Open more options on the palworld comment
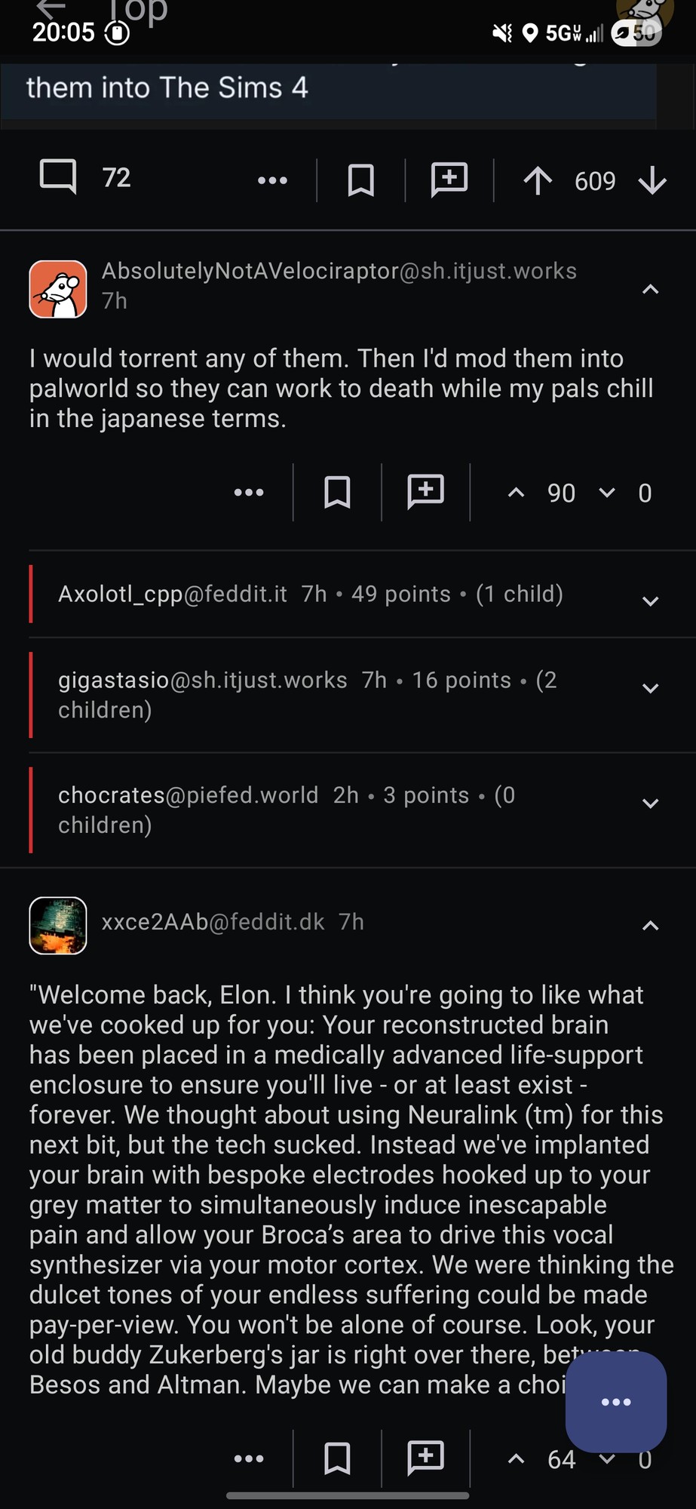The width and height of the screenshot is (696, 1509). [249, 493]
